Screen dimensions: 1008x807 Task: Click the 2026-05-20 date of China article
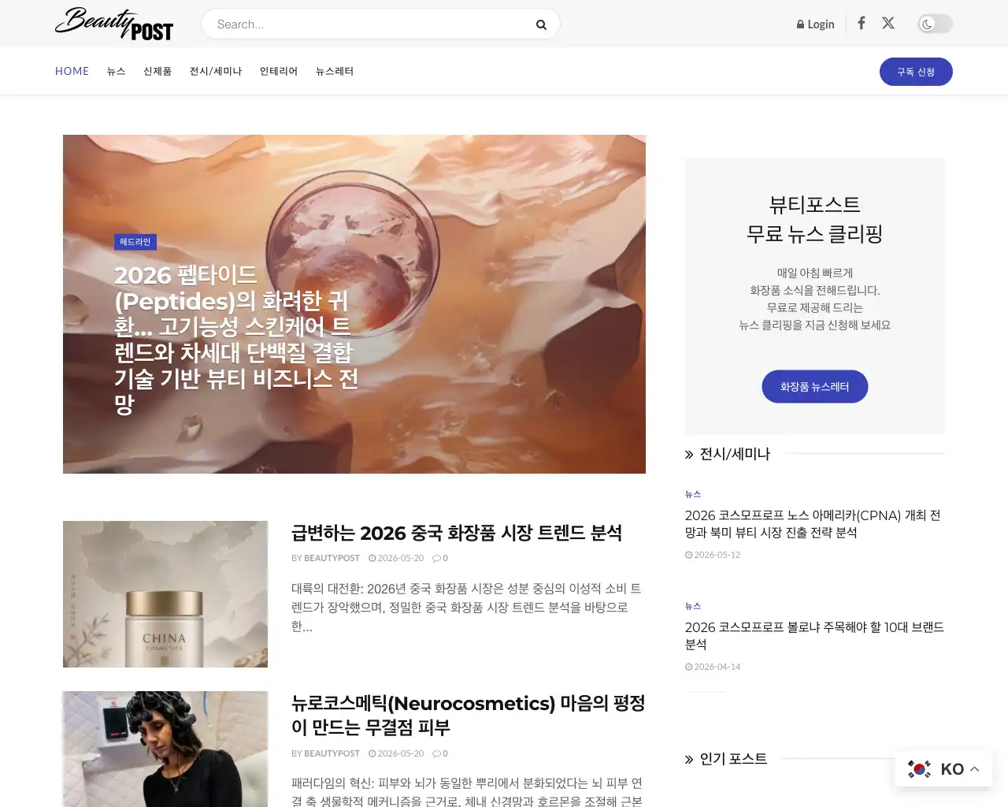[396, 558]
